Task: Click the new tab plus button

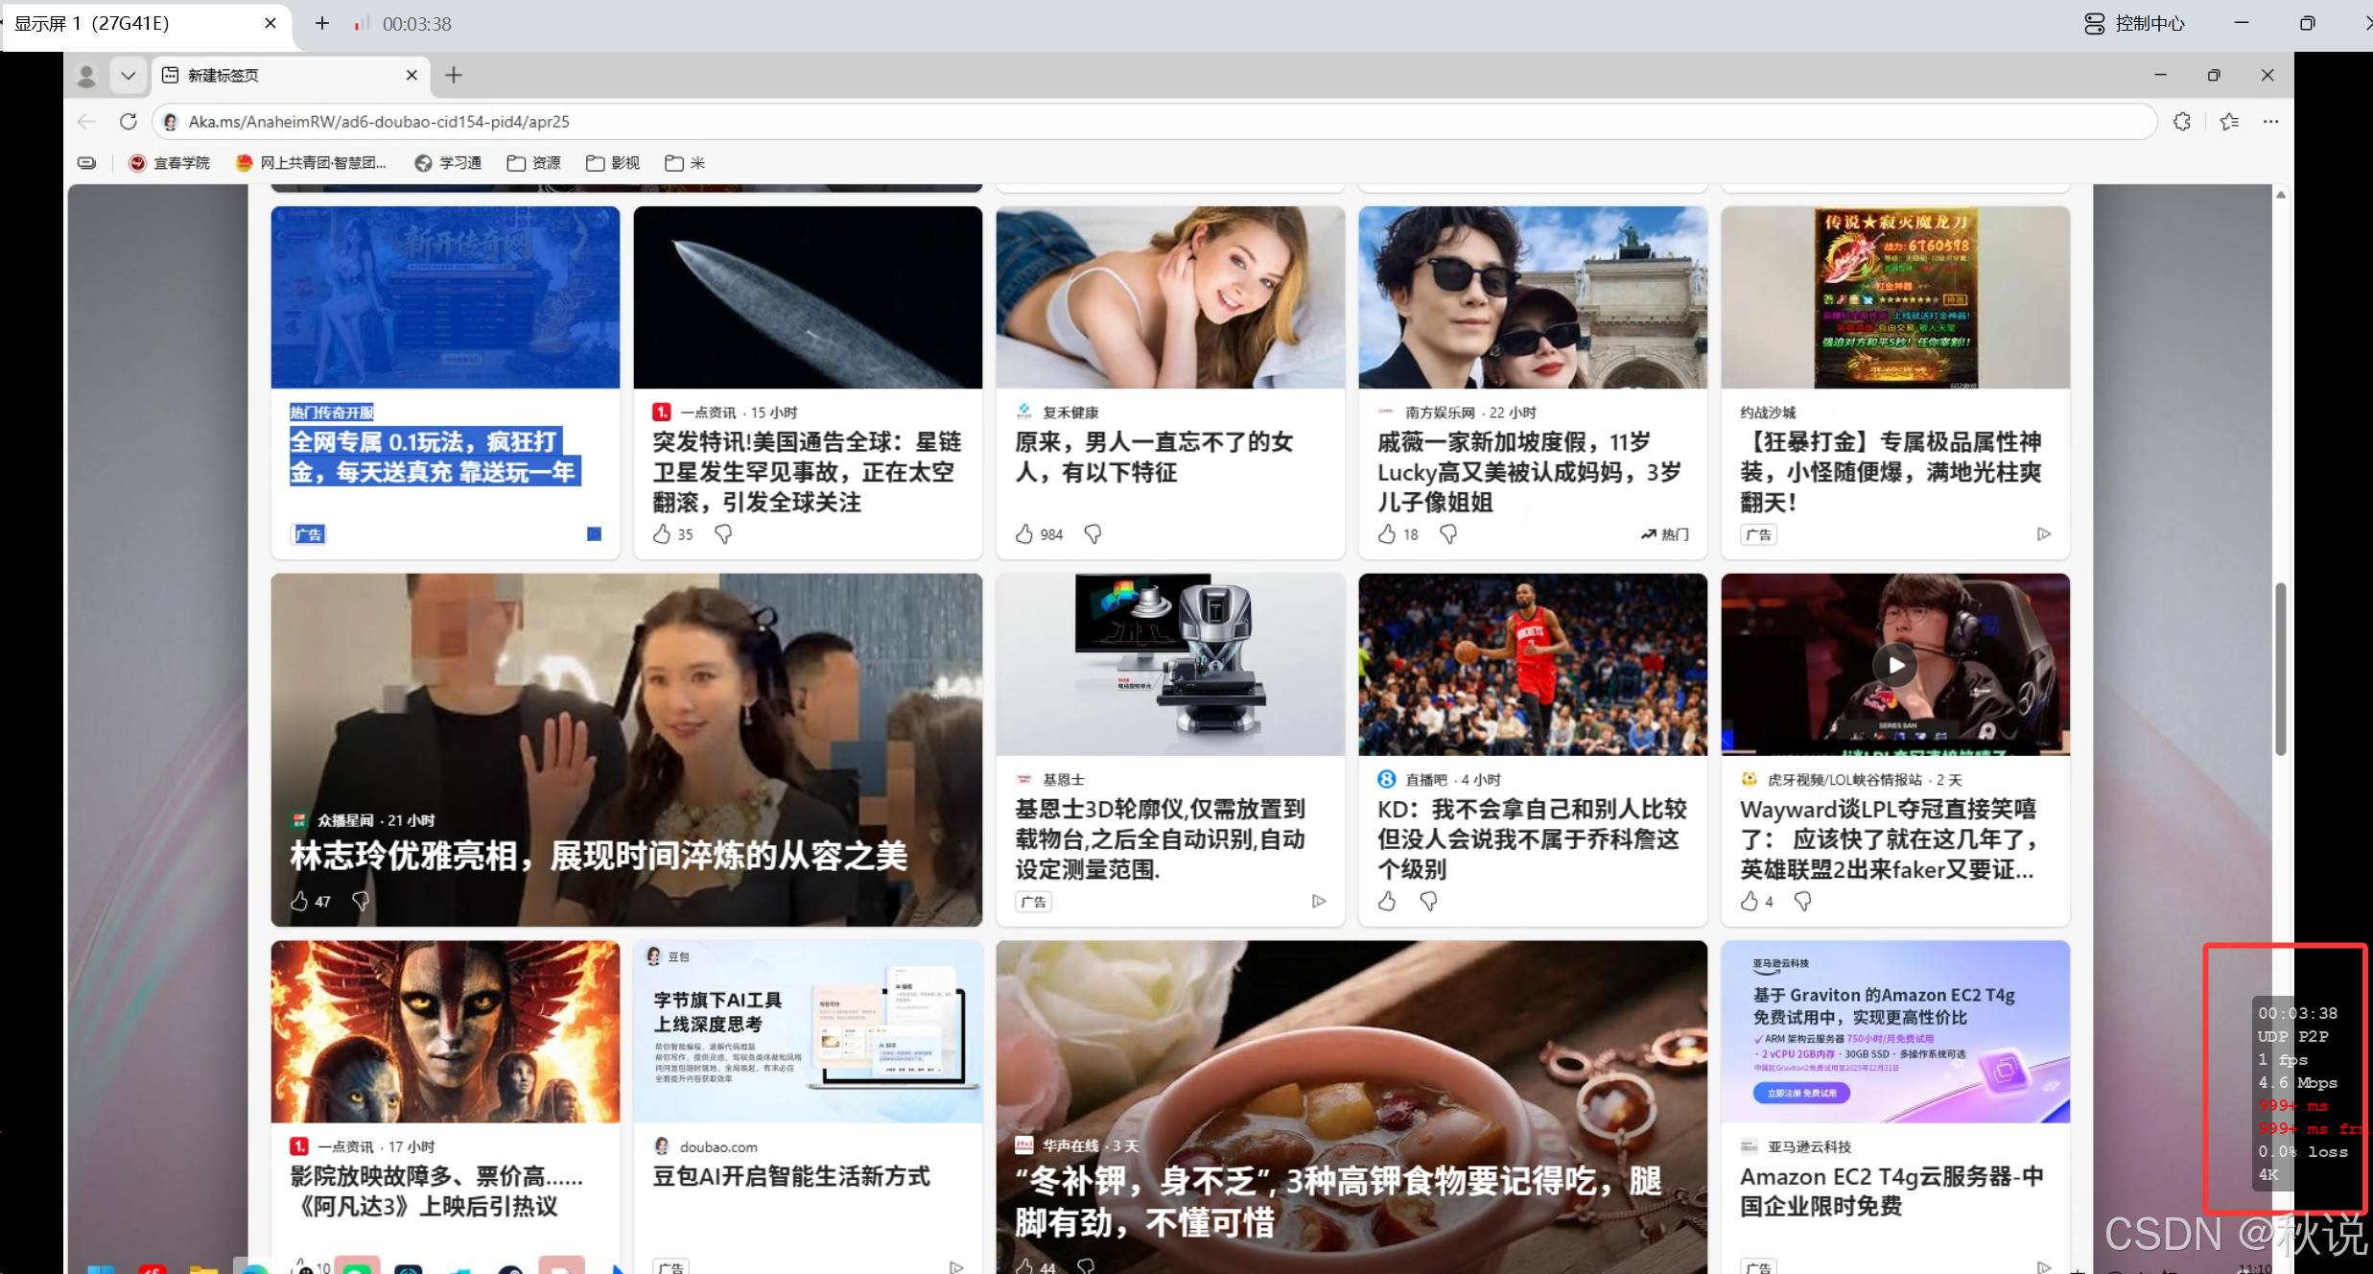Action: (453, 75)
